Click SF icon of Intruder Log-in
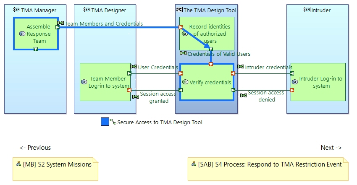The height and width of the screenshot is (185, 357). click(x=295, y=82)
